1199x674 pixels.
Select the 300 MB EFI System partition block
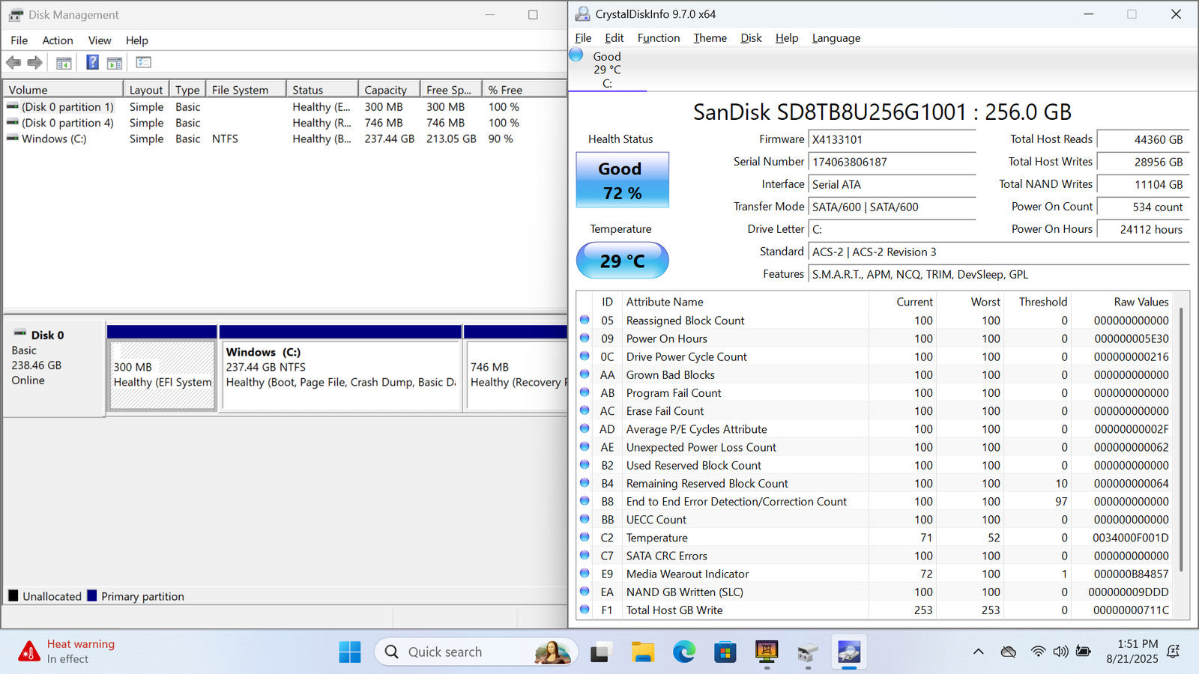pos(162,374)
